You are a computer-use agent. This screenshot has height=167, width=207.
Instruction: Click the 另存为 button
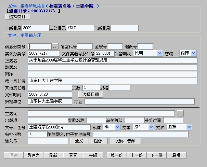(x=34, y=155)
